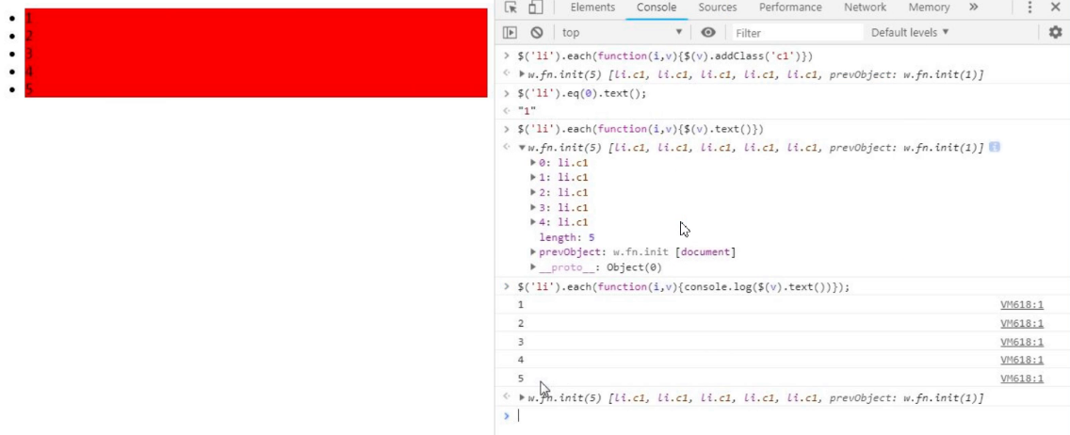Open the Performance tab
The image size is (1070, 435).
point(790,8)
